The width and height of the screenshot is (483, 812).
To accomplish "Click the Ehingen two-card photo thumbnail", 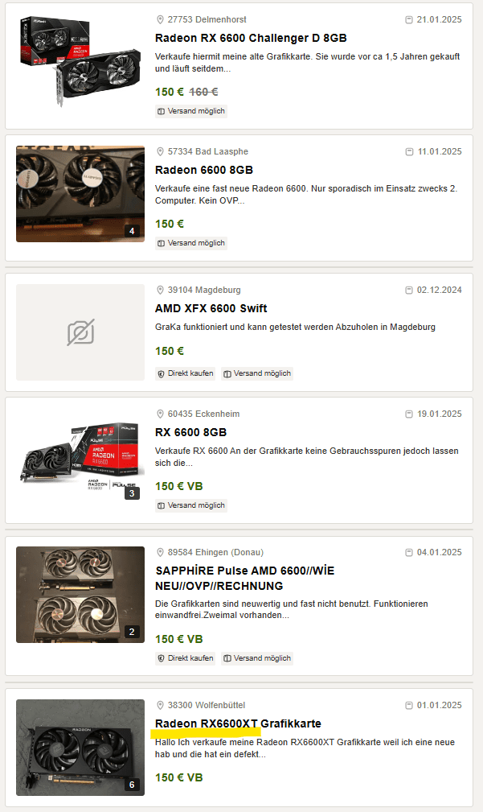I will click(80, 595).
